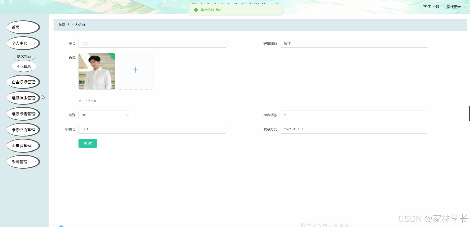Open the 性别 gender dropdown
Viewport: 470px width, 227px height.
pos(105,115)
